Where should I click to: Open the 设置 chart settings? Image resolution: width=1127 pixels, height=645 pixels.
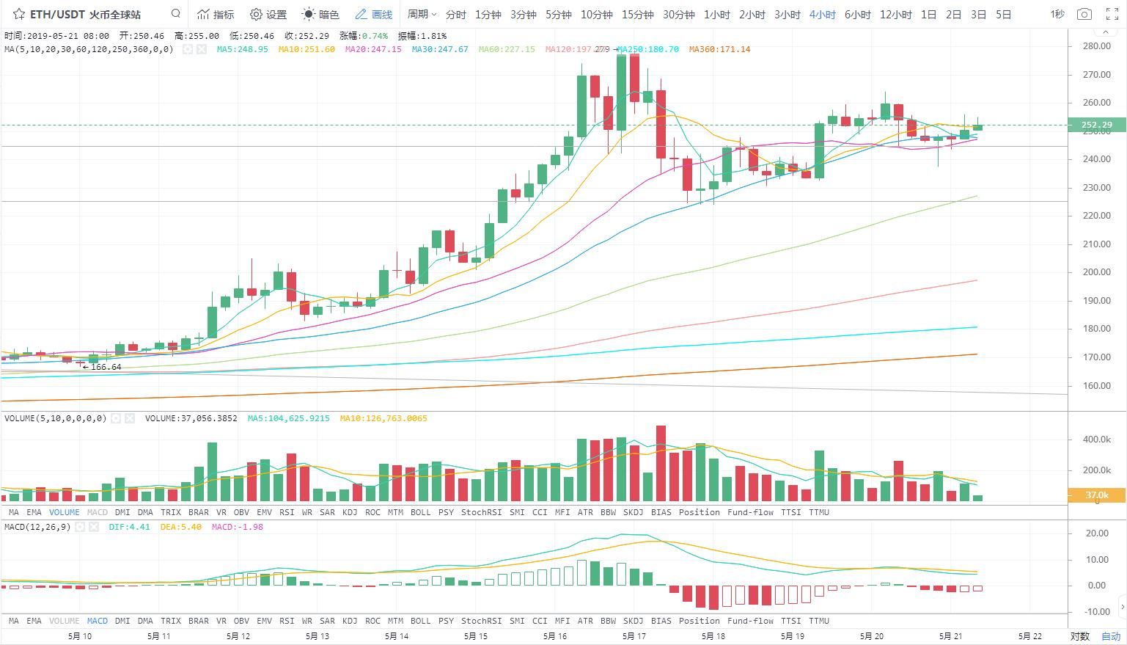tap(268, 14)
